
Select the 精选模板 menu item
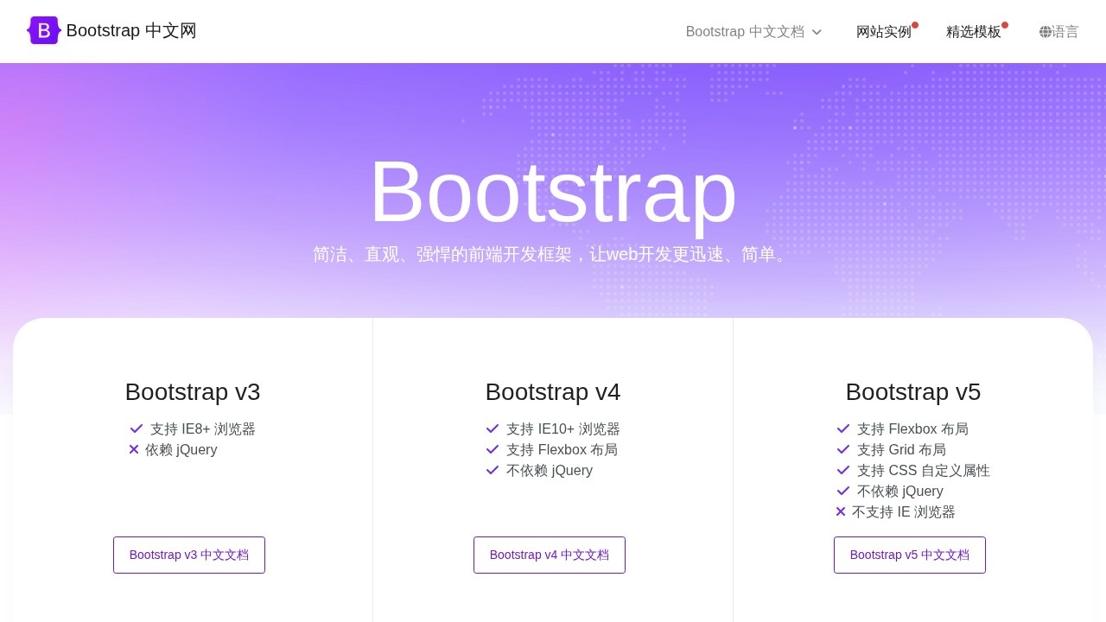(x=974, y=31)
